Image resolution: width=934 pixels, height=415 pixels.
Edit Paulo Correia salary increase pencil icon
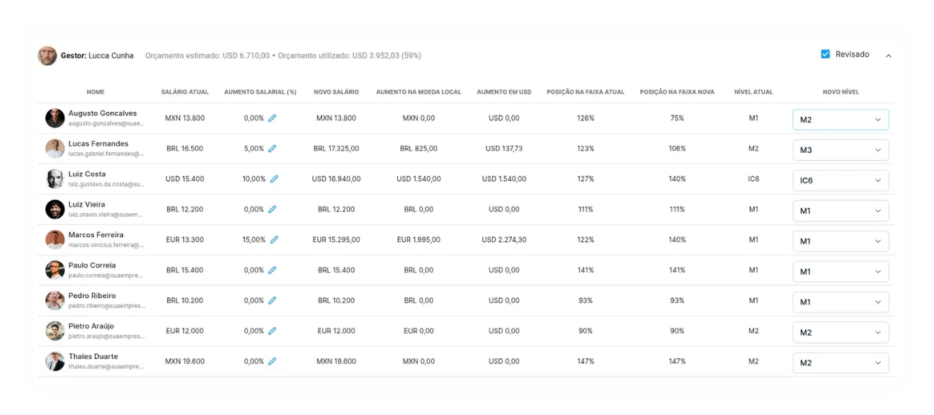272,271
